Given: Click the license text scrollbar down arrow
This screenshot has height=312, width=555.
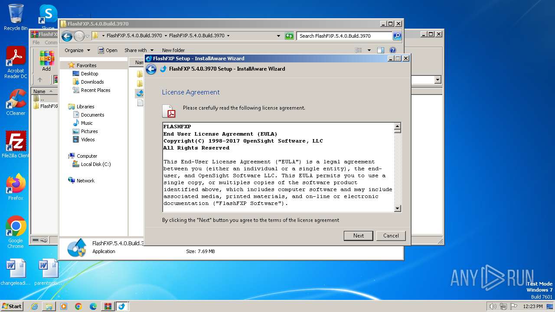Looking at the screenshot, I should (x=397, y=208).
